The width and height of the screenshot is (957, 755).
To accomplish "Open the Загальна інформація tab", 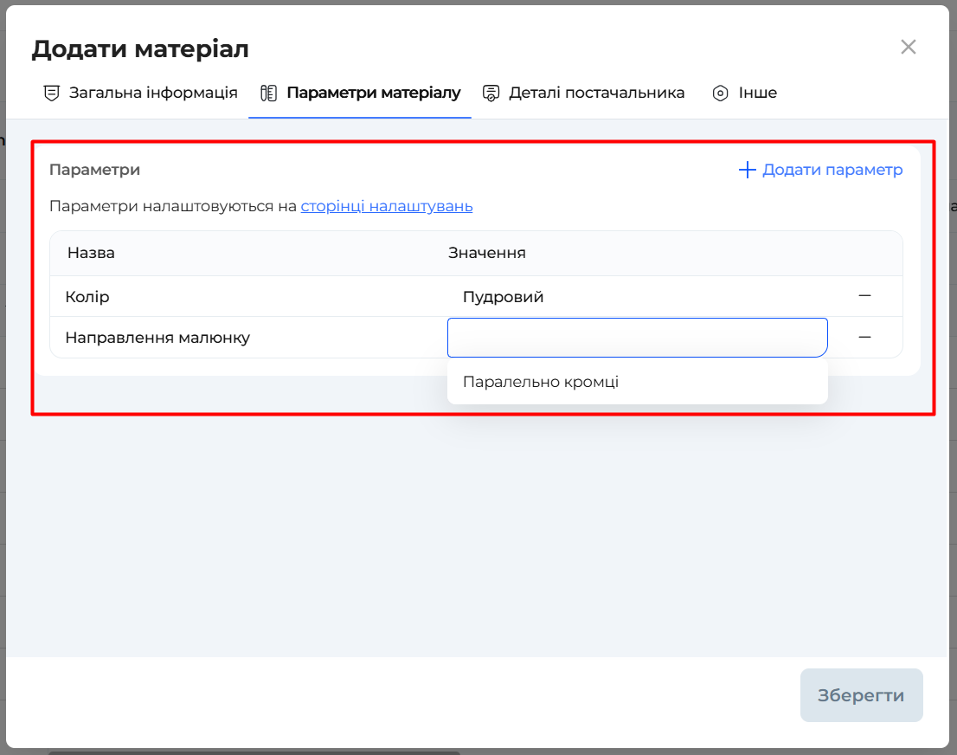I will click(153, 93).
